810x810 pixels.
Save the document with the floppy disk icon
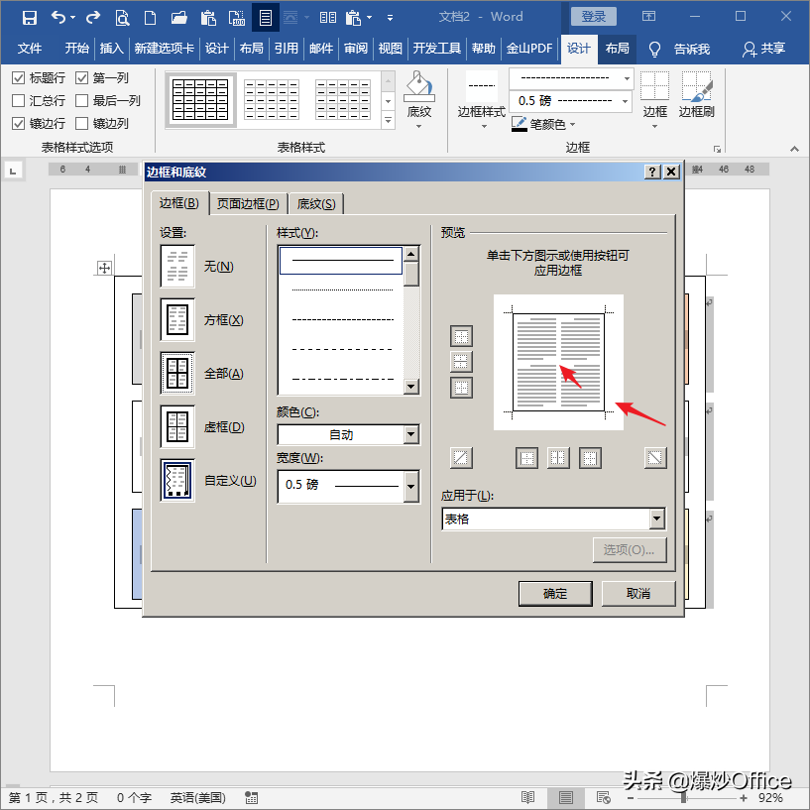30,18
